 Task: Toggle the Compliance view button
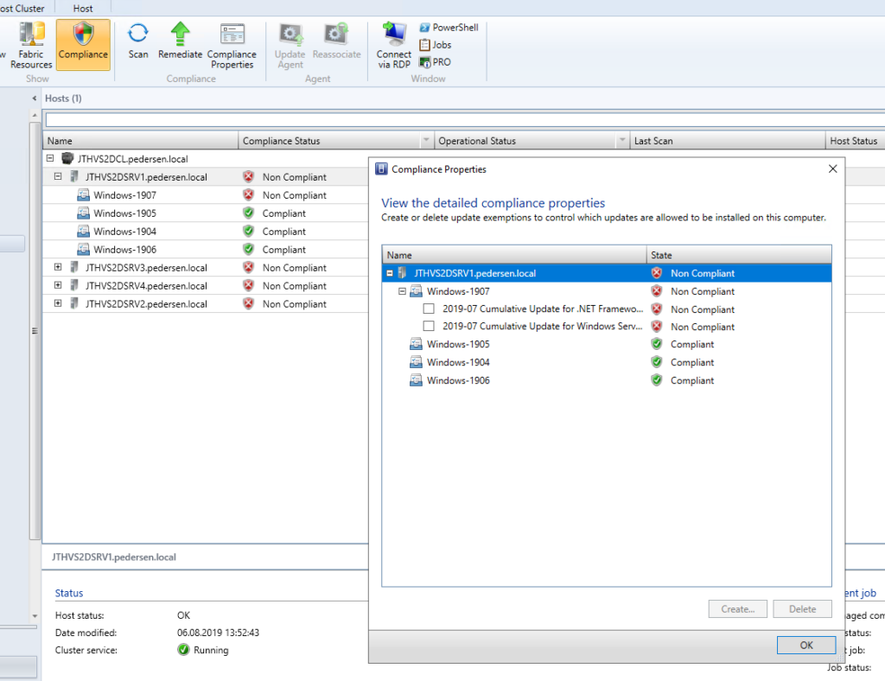83,45
